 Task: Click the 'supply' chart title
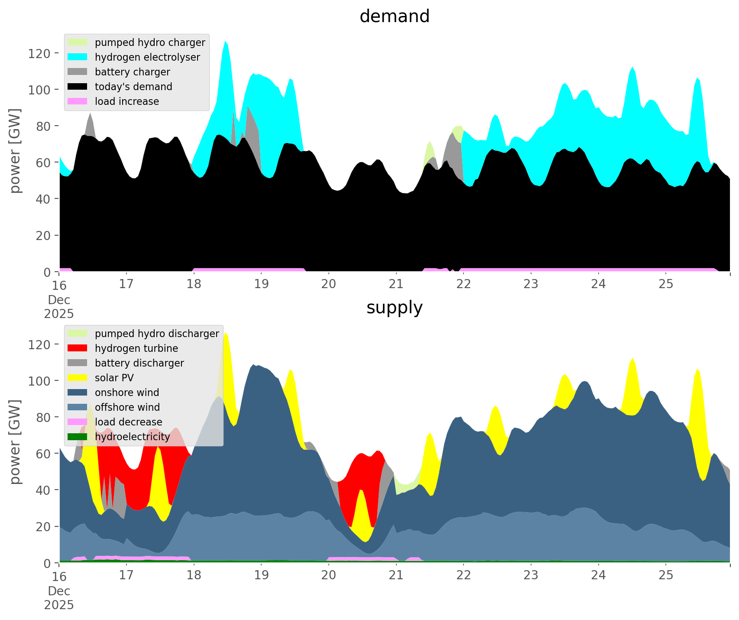pos(394,308)
